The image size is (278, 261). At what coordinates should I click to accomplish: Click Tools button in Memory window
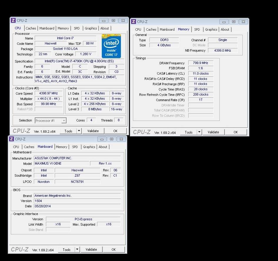(189, 132)
